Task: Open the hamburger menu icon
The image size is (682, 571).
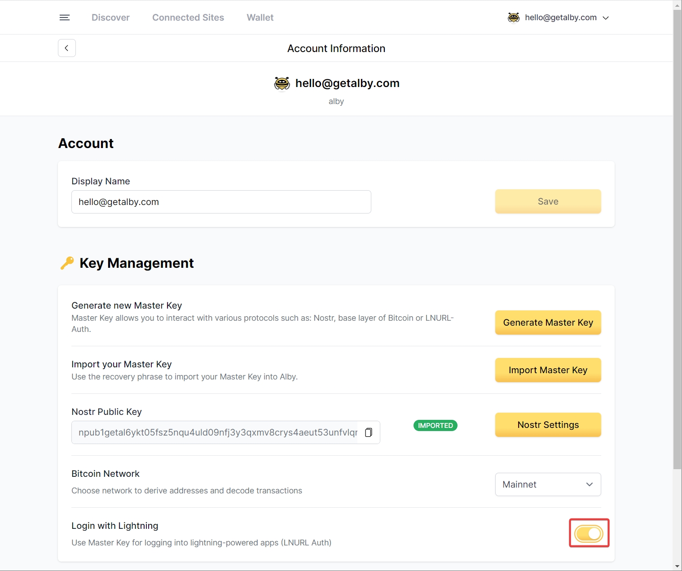Action: (x=65, y=17)
